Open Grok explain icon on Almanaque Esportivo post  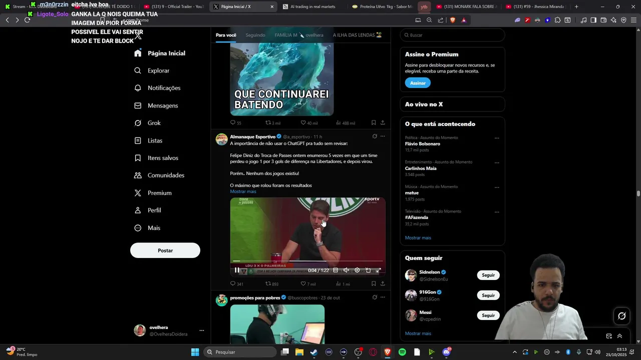pos(375,136)
